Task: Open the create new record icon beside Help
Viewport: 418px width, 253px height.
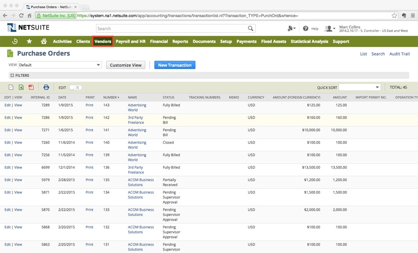Action: (x=291, y=28)
